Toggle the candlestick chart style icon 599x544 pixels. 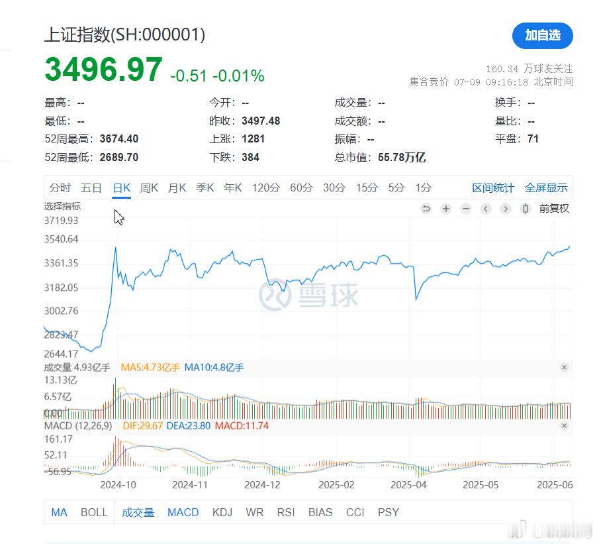[x=526, y=209]
